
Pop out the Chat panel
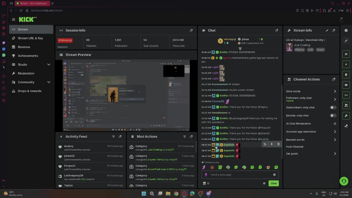point(277,31)
